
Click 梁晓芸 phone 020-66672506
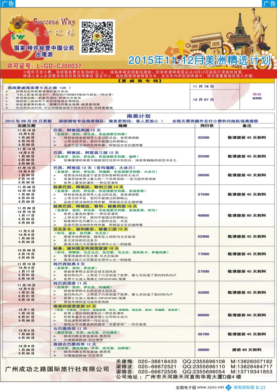(157, 371)
